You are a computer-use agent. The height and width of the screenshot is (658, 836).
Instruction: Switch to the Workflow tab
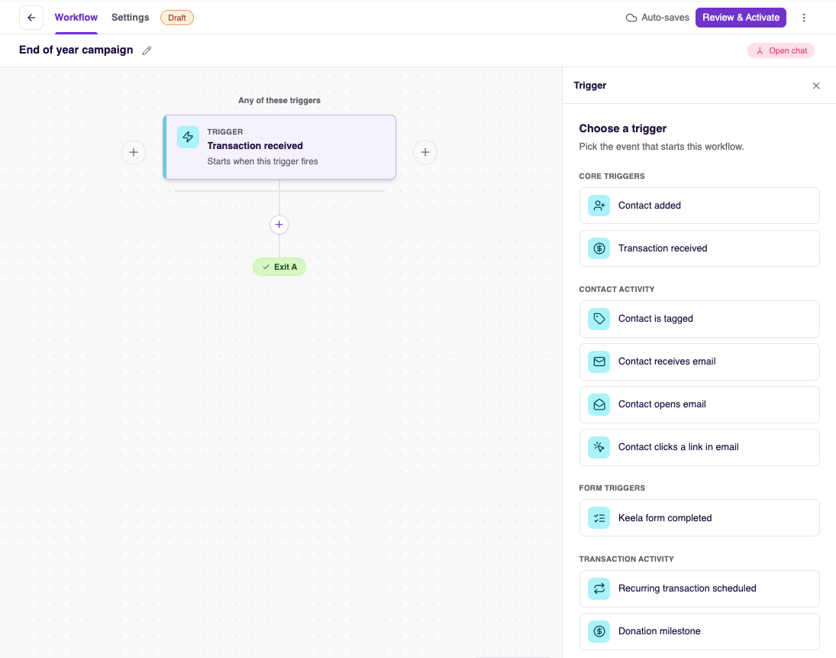point(76,18)
